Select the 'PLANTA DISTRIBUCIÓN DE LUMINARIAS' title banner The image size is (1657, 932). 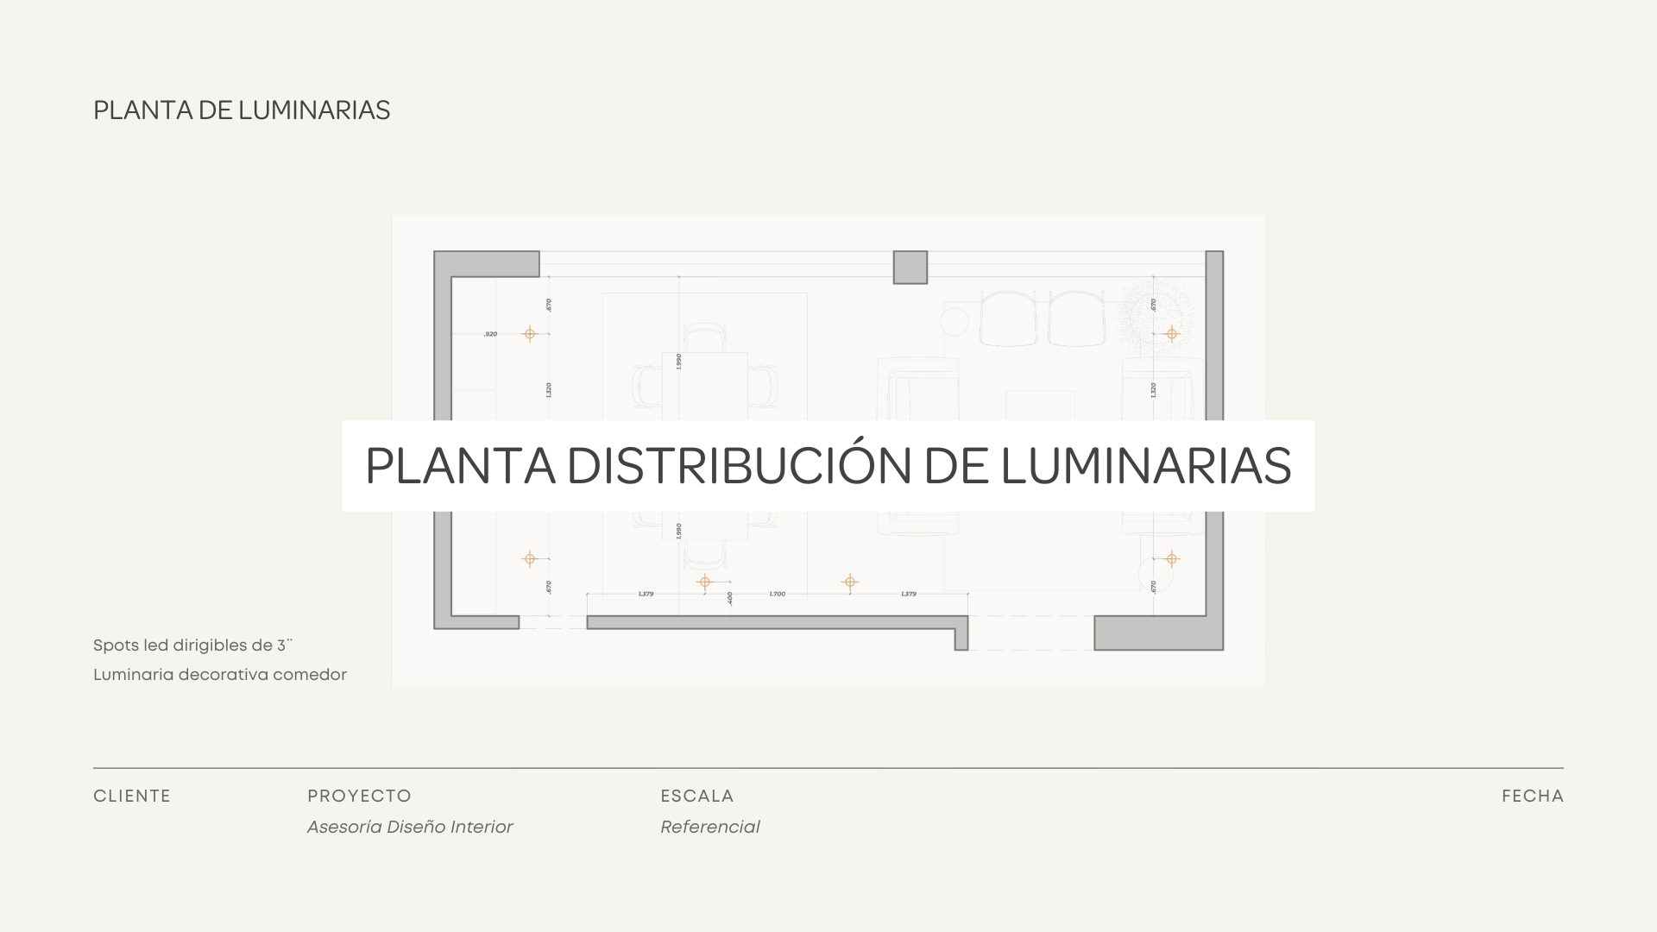pyautogui.click(x=828, y=466)
